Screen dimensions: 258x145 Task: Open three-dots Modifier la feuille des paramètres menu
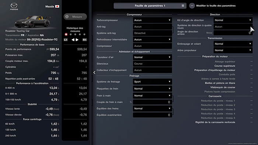(192, 6)
